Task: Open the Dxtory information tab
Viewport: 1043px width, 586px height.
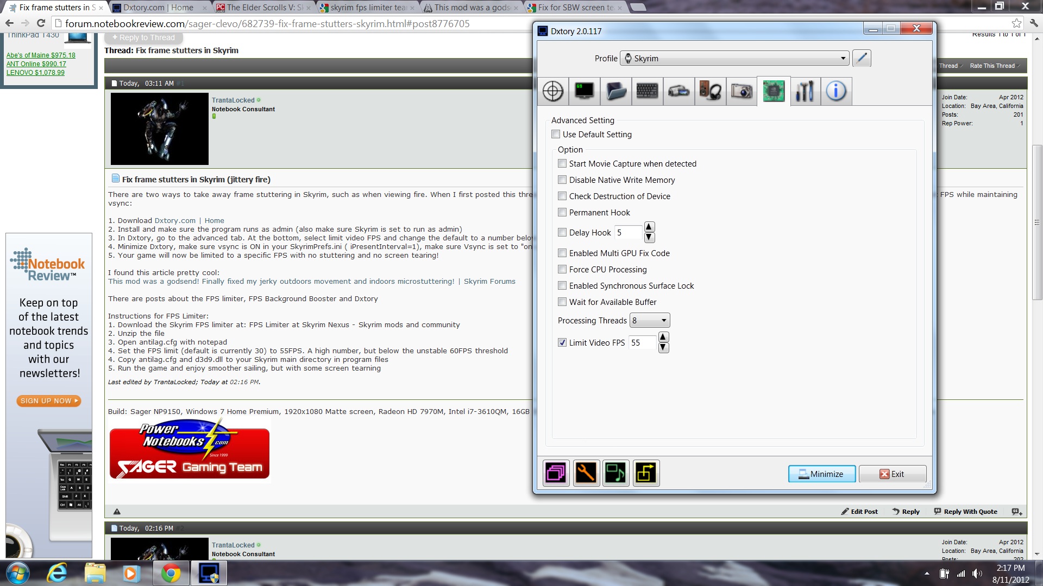Action: pyautogui.click(x=836, y=91)
